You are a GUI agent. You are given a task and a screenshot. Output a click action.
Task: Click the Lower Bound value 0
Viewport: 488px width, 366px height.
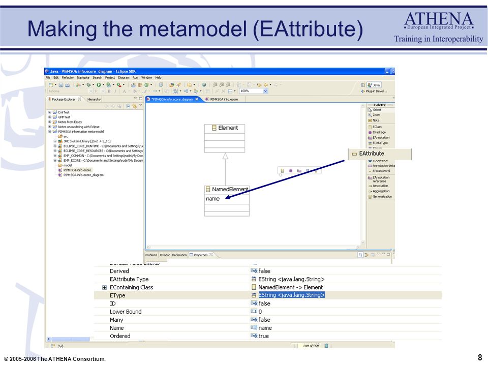260,312
